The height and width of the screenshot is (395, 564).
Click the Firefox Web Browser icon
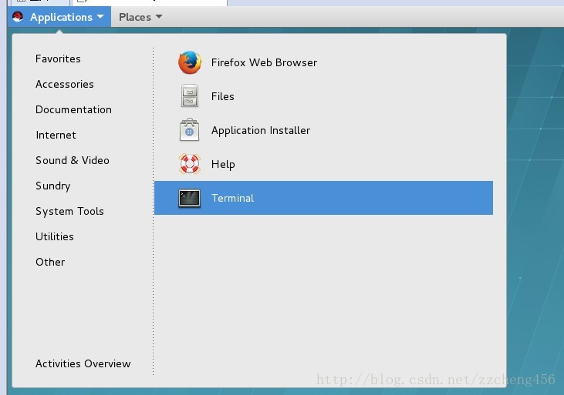[190, 62]
